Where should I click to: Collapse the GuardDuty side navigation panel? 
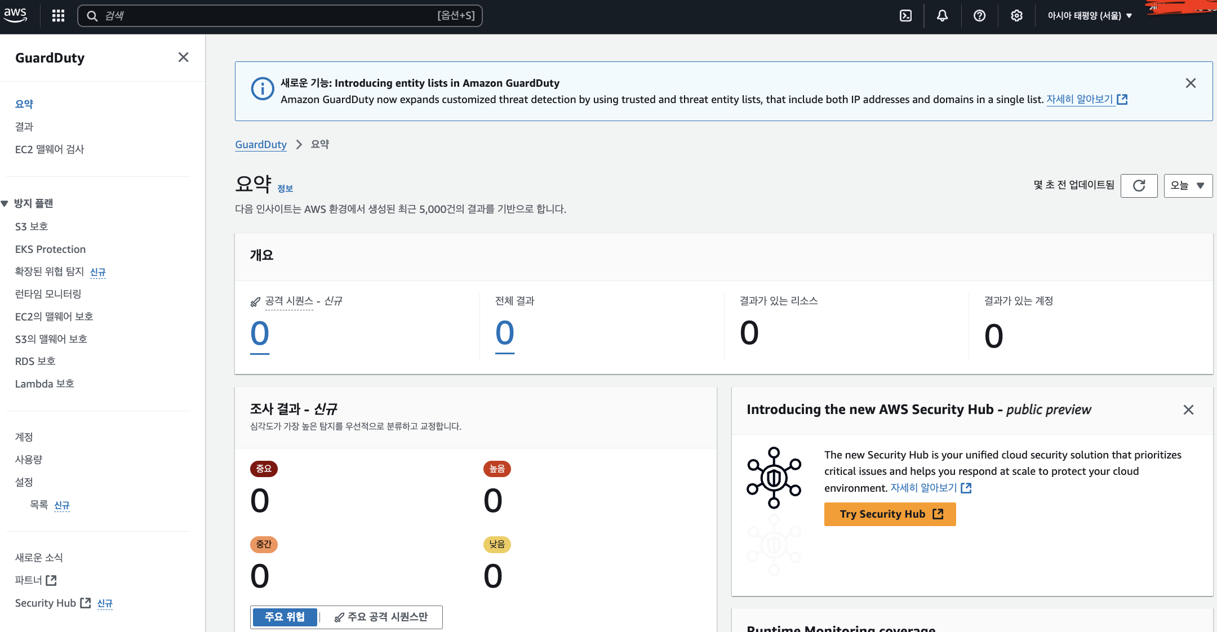click(x=183, y=57)
